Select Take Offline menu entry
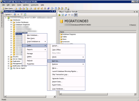 (66, 50)
